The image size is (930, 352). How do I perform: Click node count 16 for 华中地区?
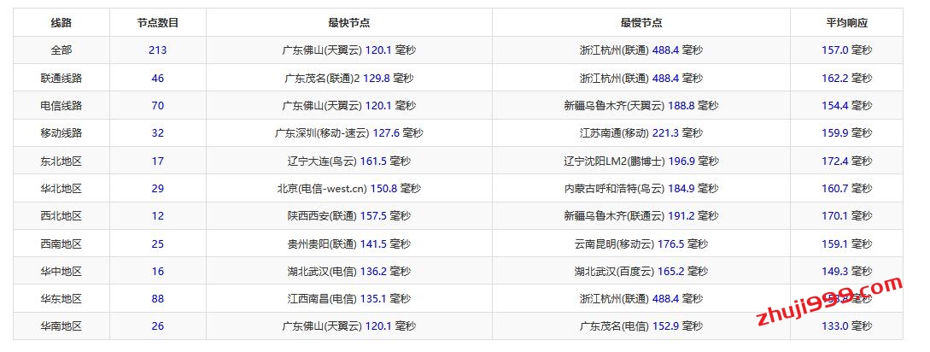[157, 272]
